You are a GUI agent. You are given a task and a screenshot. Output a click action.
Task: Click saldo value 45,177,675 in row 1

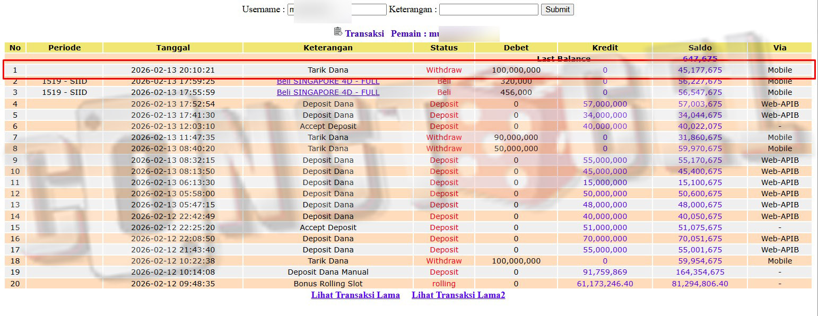tap(700, 70)
